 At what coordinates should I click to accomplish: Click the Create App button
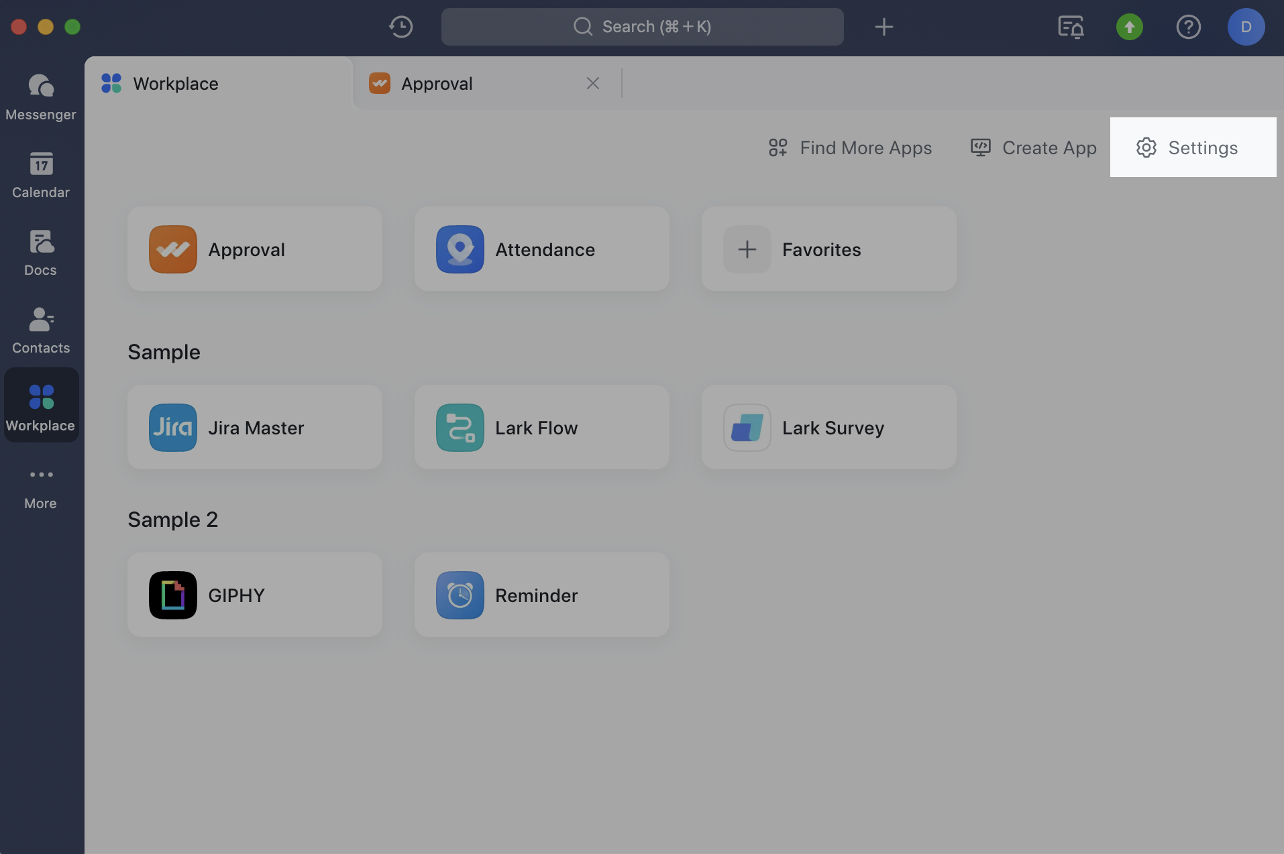(x=1034, y=147)
